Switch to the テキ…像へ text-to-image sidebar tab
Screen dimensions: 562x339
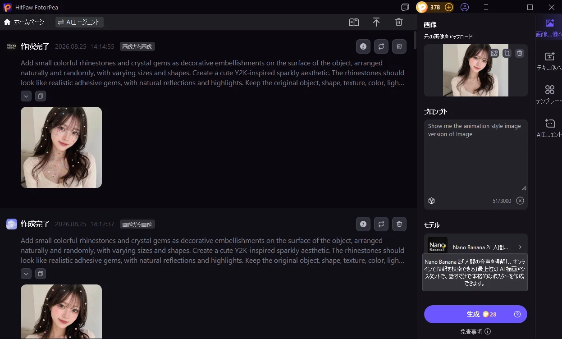tap(549, 62)
